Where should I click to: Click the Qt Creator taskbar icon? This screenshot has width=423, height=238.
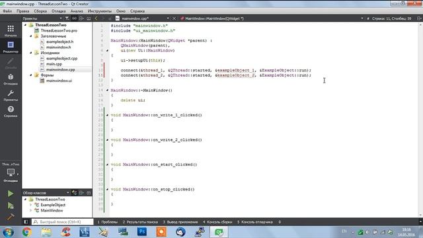(x=219, y=232)
